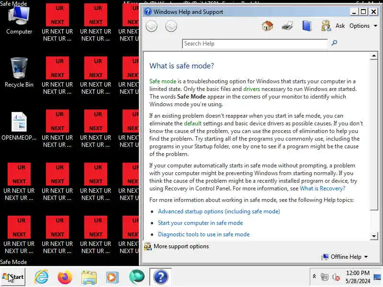
Task: Click the Ask people icon in Help toolbar
Action: click(x=326, y=26)
